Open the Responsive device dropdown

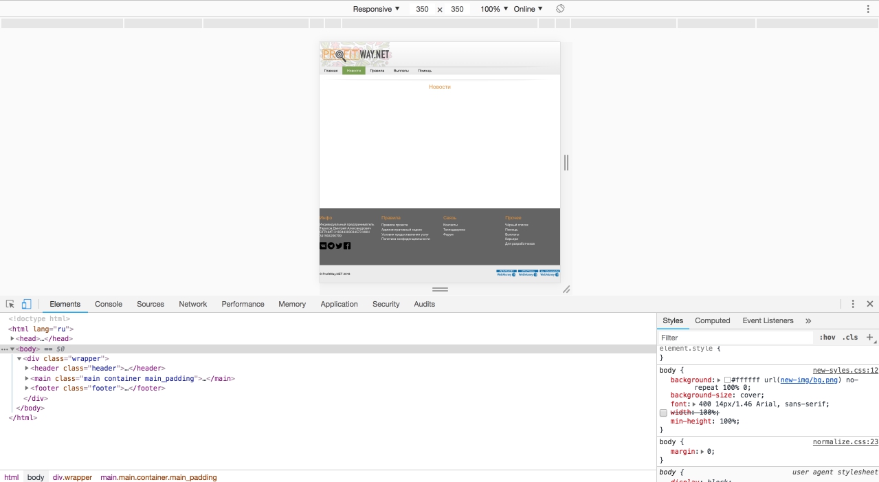pyautogui.click(x=376, y=9)
